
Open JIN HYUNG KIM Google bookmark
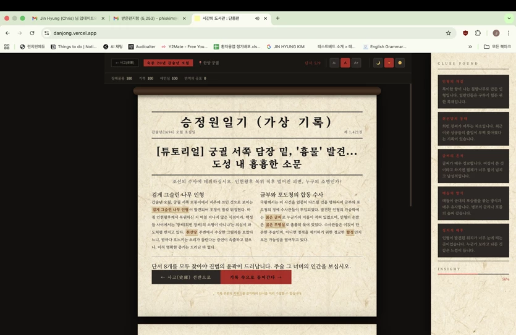(285, 47)
